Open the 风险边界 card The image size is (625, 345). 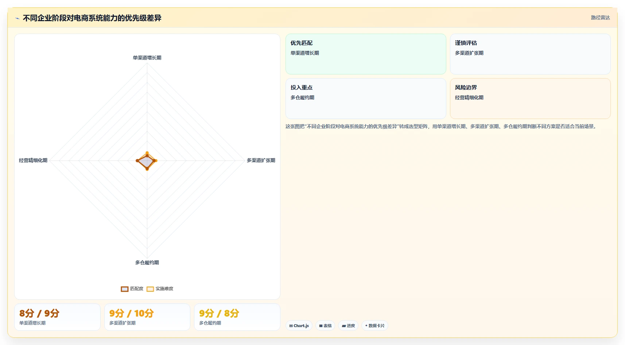(x=530, y=99)
